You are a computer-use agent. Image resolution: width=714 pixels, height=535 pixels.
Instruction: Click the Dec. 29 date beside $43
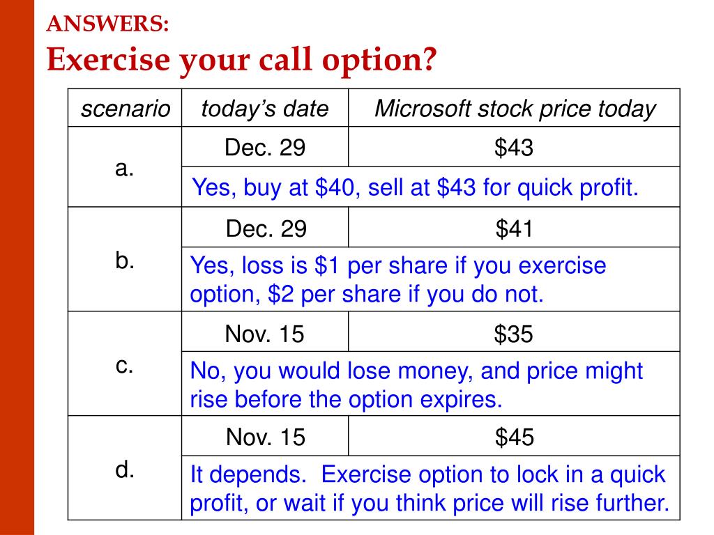click(264, 147)
